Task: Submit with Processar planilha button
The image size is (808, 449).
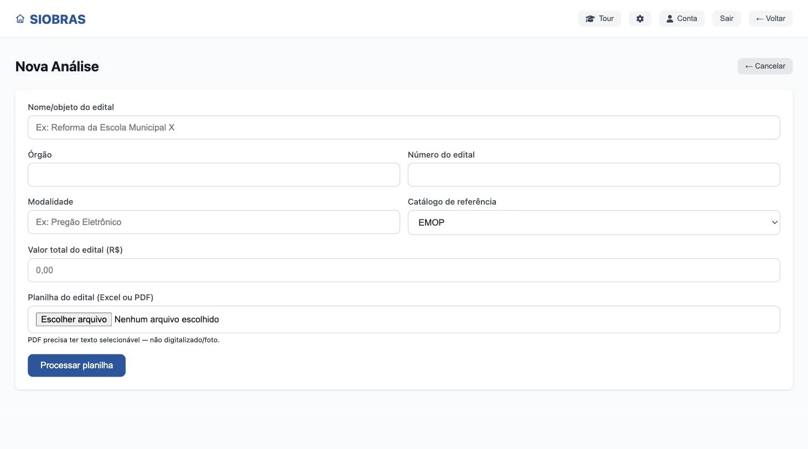Action: (x=77, y=366)
